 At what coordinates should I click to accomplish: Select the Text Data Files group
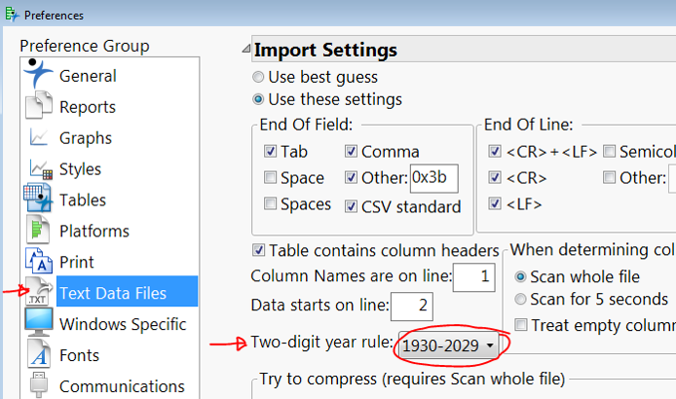[x=112, y=293]
